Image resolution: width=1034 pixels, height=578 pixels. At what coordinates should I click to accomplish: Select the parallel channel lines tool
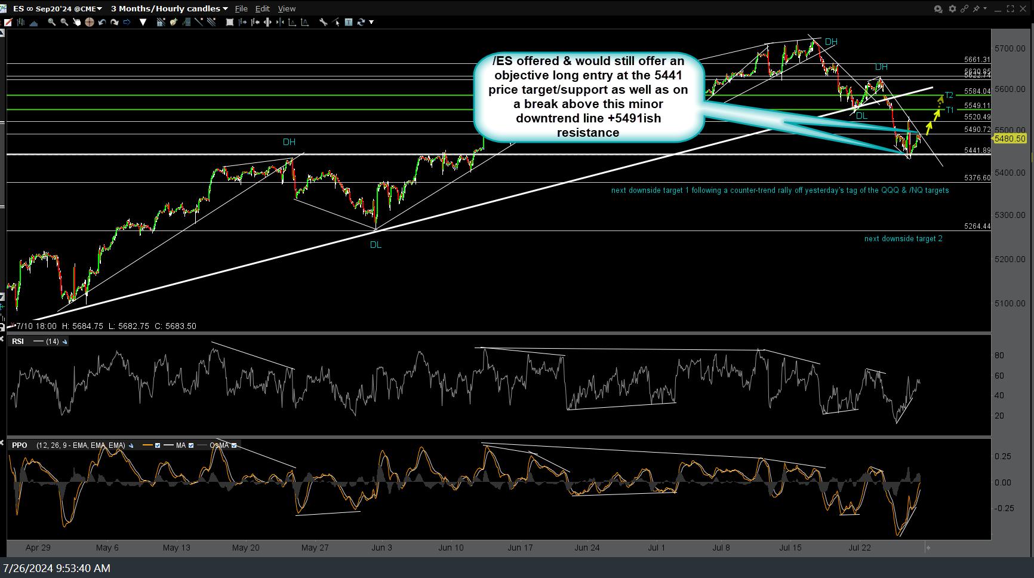(x=211, y=22)
